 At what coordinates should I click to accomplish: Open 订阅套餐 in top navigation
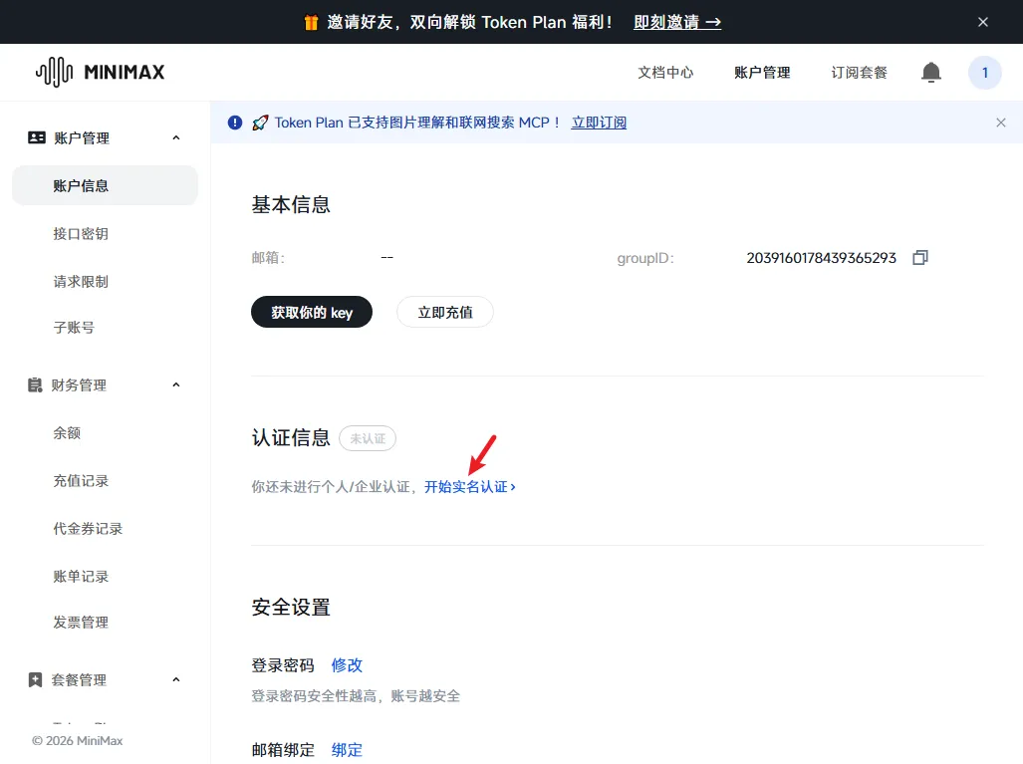[x=860, y=73]
